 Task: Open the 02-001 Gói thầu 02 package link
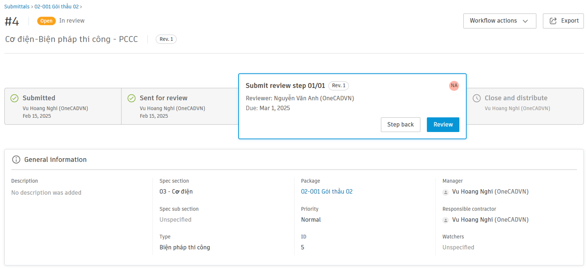tap(327, 191)
